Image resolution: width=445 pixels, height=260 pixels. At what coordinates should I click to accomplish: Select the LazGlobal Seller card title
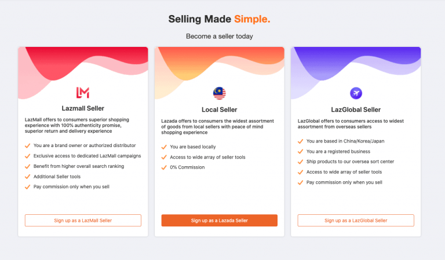(356, 109)
